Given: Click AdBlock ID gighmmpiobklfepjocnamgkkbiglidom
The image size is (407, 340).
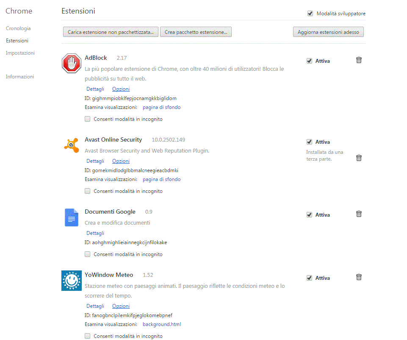Looking at the screenshot, I should coord(130,98).
